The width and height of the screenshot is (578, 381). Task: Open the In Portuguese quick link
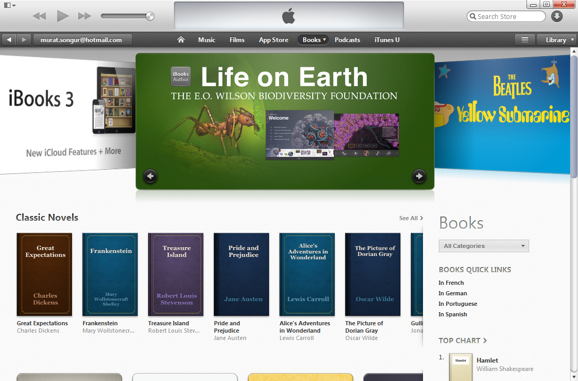pyautogui.click(x=458, y=304)
